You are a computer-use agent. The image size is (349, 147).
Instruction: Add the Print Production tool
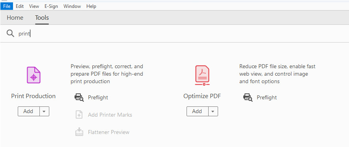(29, 111)
